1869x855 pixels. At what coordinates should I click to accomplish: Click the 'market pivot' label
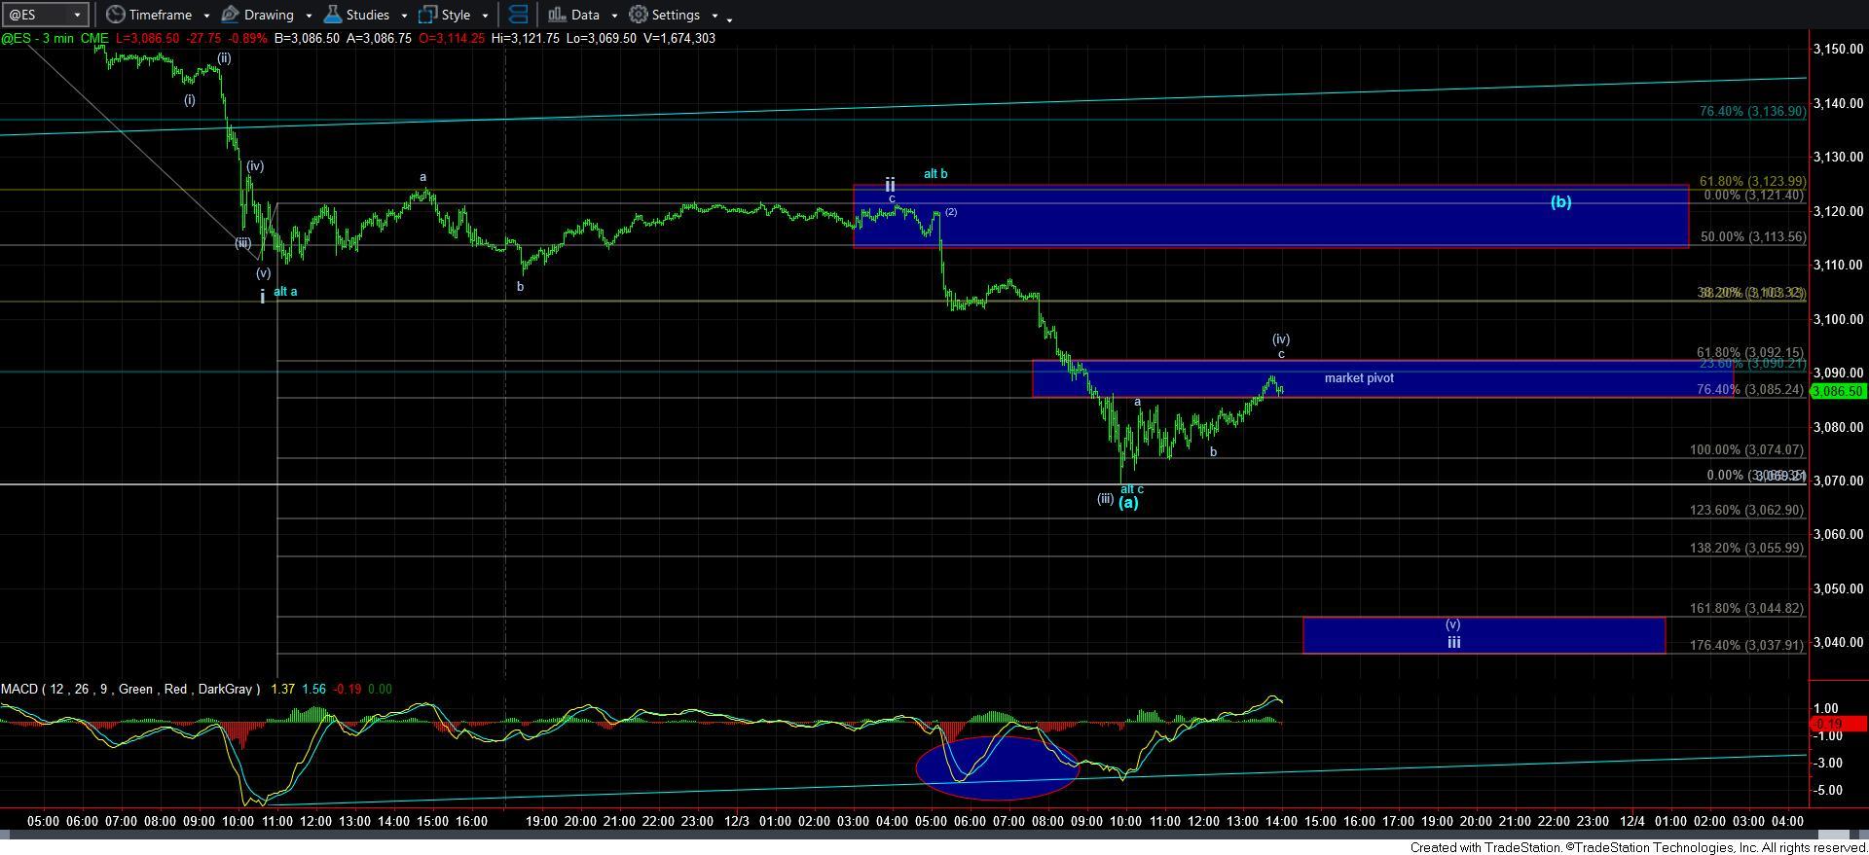[1359, 378]
